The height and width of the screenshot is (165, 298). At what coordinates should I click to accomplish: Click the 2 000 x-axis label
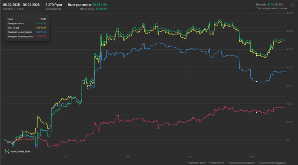click(x=251, y=156)
